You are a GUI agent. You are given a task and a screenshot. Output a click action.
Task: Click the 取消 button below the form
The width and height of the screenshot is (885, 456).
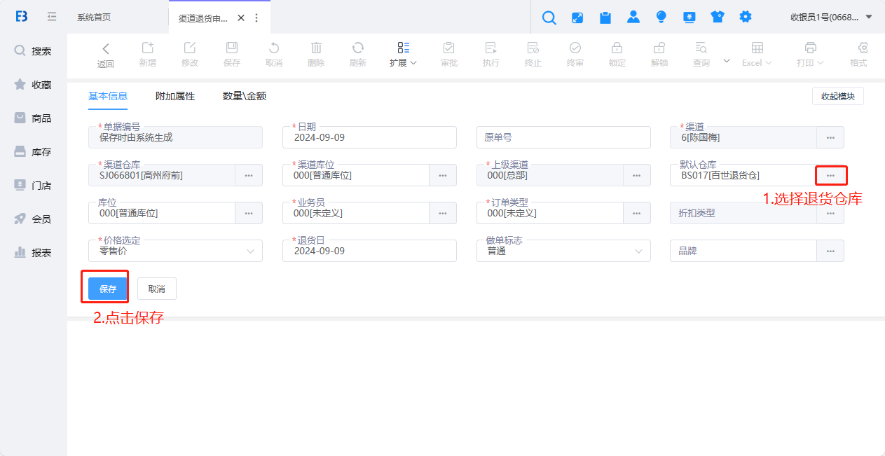click(x=157, y=289)
